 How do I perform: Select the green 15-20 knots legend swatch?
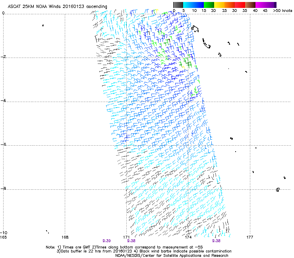[x=209, y=5]
